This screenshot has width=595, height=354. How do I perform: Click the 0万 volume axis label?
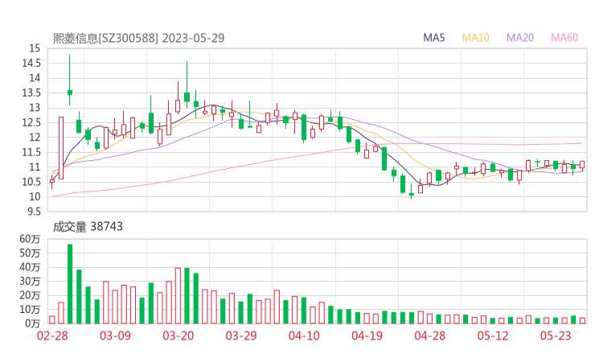[33, 323]
